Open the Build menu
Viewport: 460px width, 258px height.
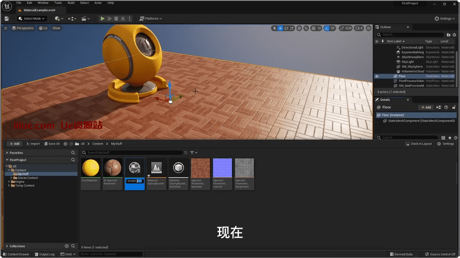71,3
